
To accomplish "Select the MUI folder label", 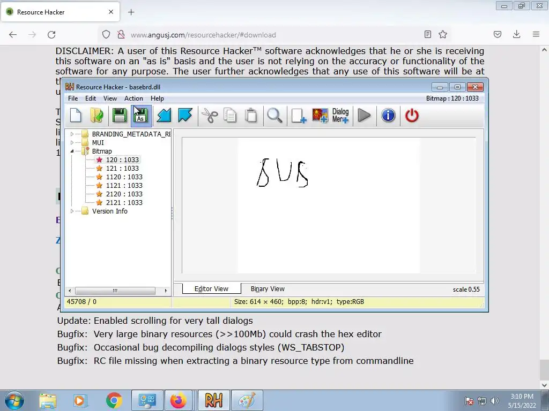I will [x=98, y=142].
